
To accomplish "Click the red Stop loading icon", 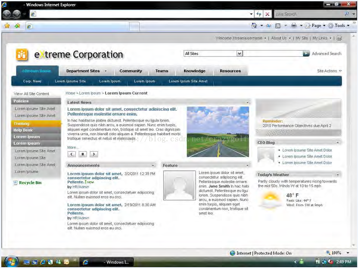I will tap(268, 14).
